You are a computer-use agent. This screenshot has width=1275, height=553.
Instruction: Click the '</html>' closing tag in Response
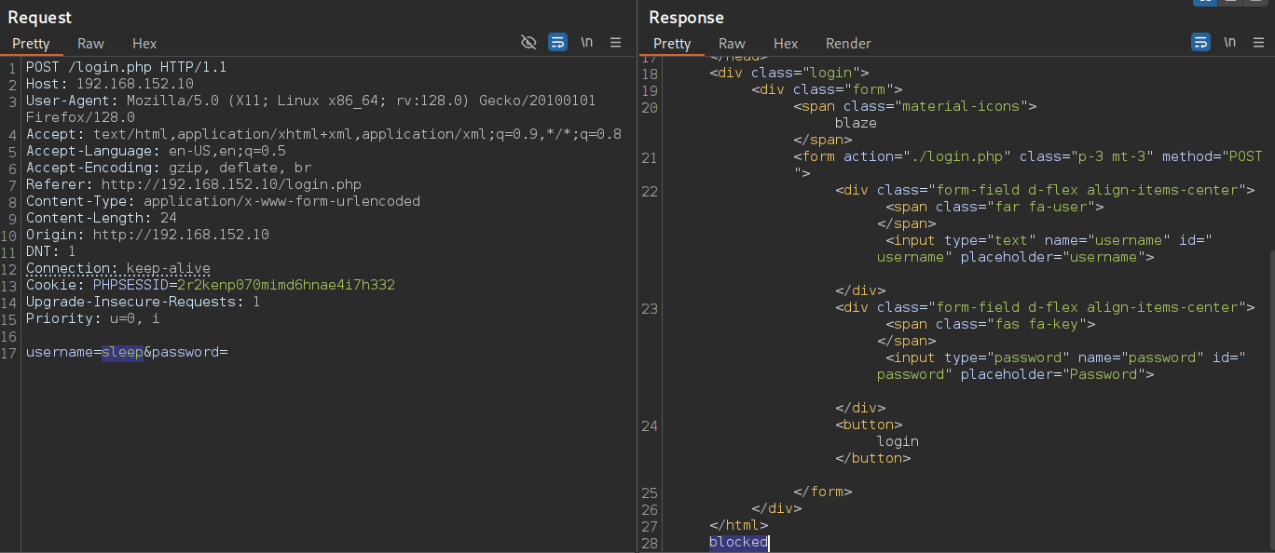pos(739,525)
